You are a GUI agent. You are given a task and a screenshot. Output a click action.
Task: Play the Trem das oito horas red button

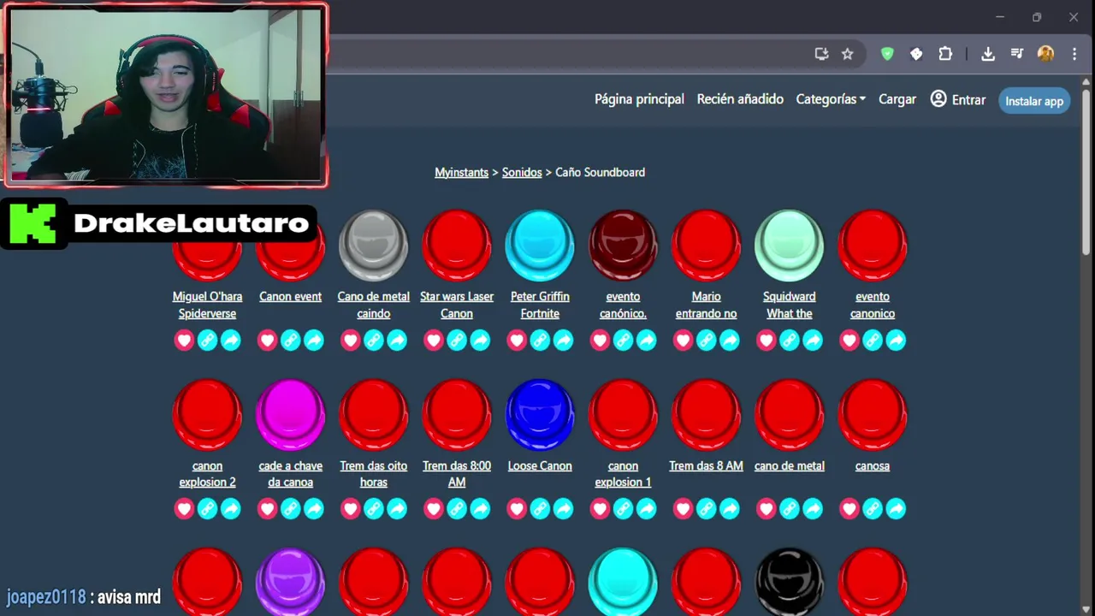click(374, 415)
